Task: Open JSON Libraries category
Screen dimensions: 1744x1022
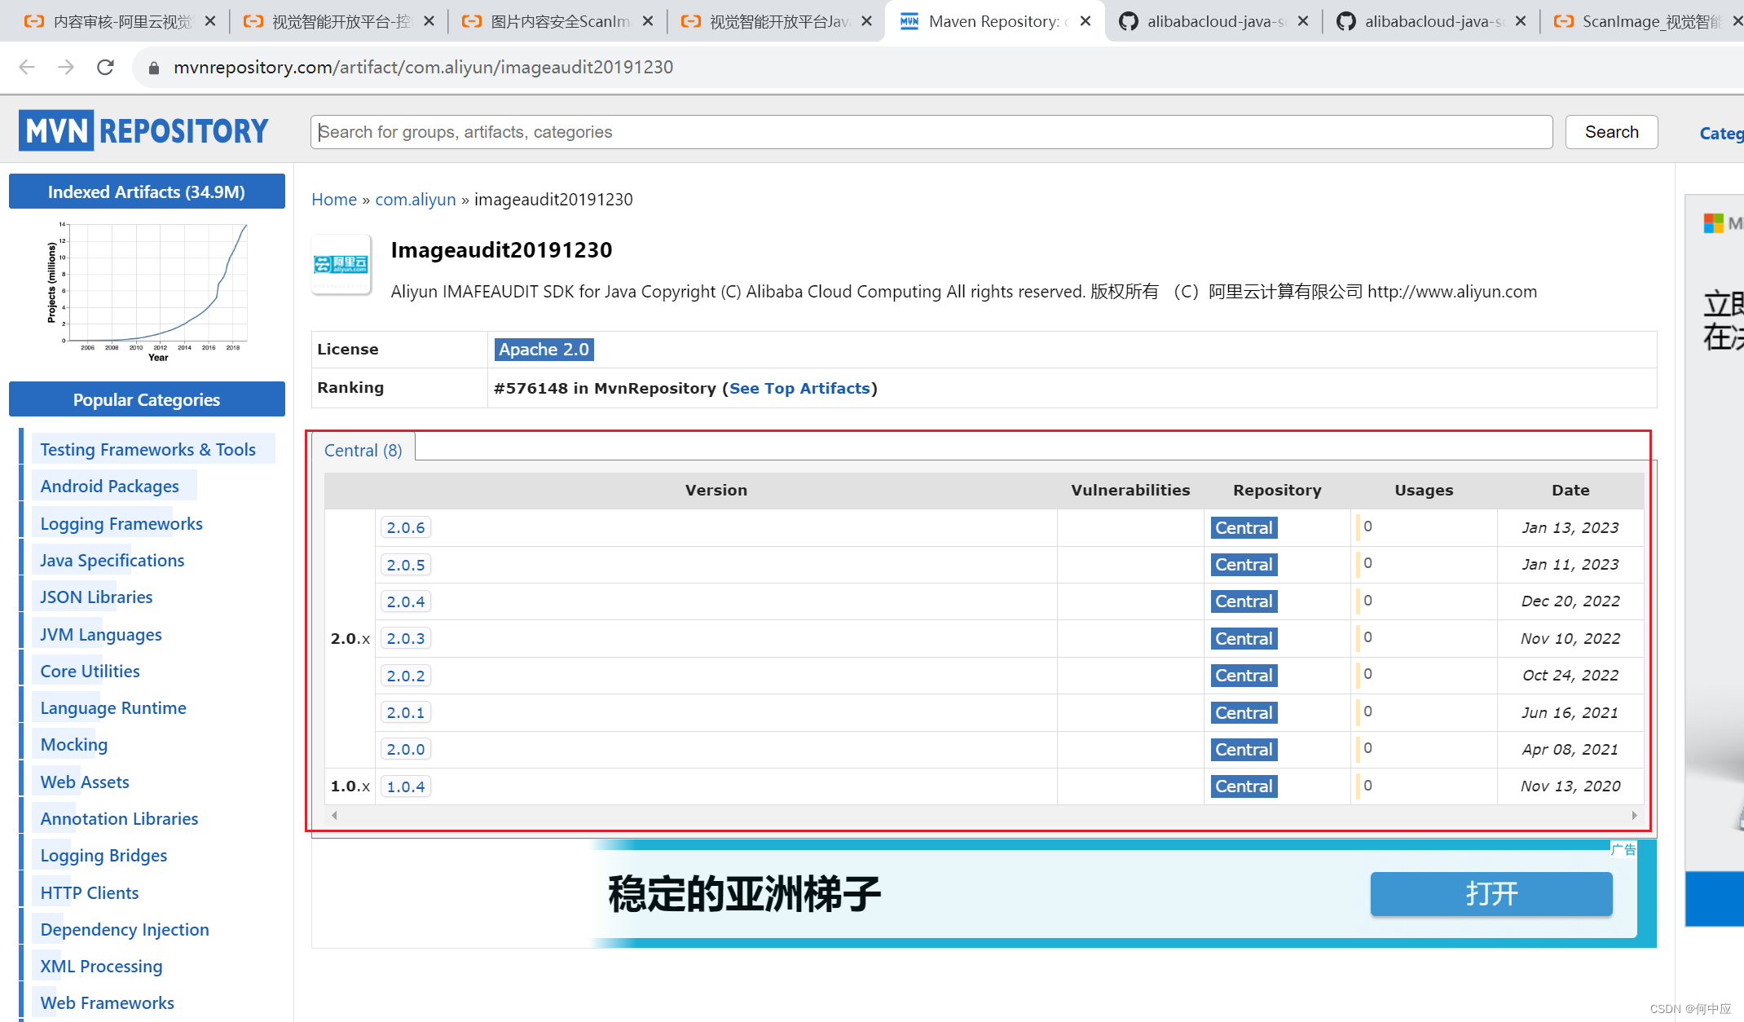Action: (96, 597)
